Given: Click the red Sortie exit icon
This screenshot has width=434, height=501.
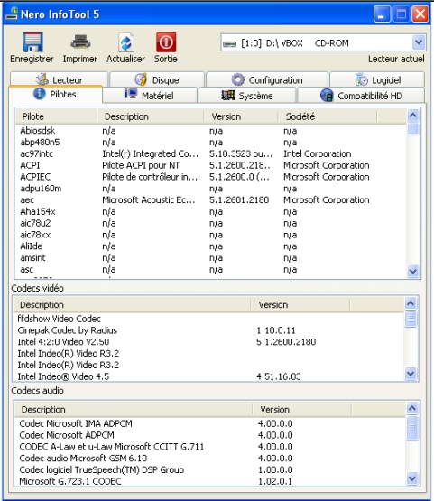Looking at the screenshot, I should click(166, 42).
